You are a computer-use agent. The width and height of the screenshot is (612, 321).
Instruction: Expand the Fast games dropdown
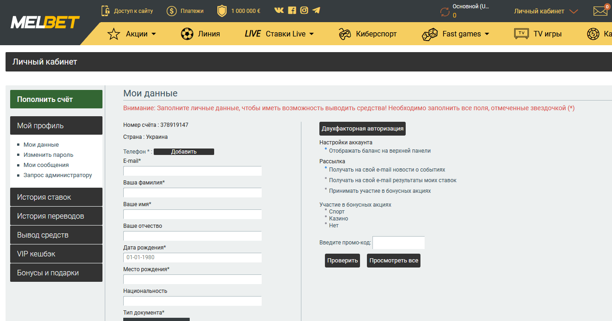pos(487,34)
